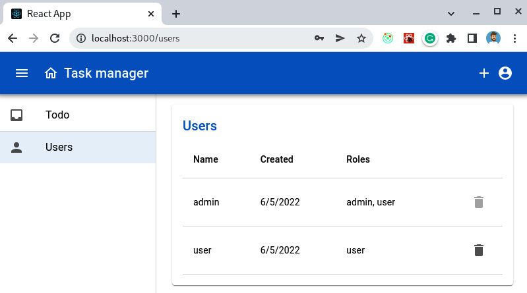This screenshot has width=527, height=293.
Task: Expand the tab search dropdown arrow
Action: 451,13
